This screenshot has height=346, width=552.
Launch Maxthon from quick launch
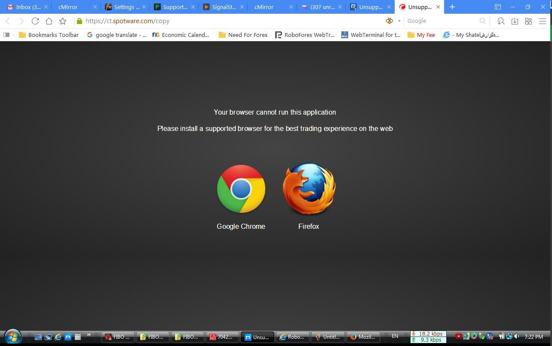pyautogui.click(x=67, y=337)
